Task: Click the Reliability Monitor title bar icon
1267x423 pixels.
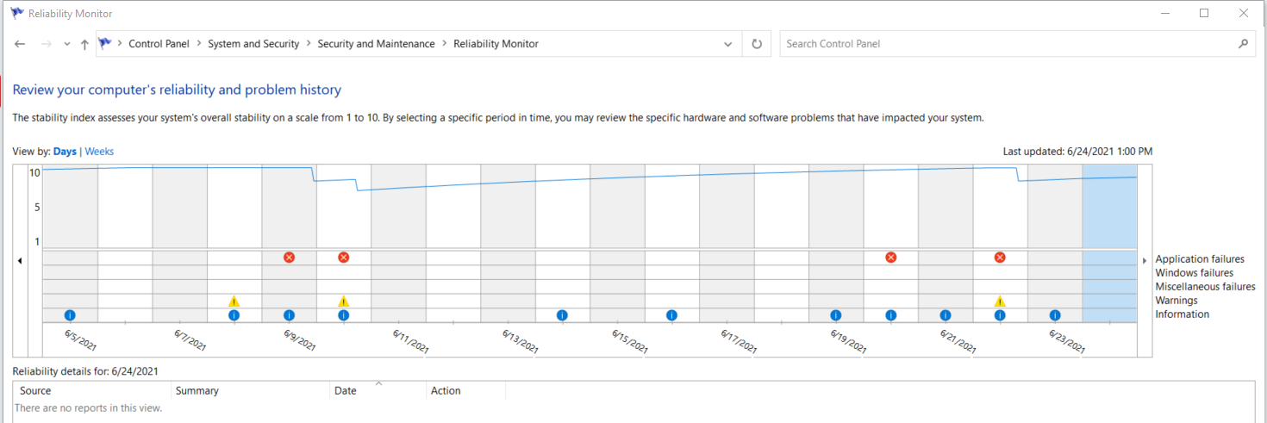Action: (x=16, y=13)
